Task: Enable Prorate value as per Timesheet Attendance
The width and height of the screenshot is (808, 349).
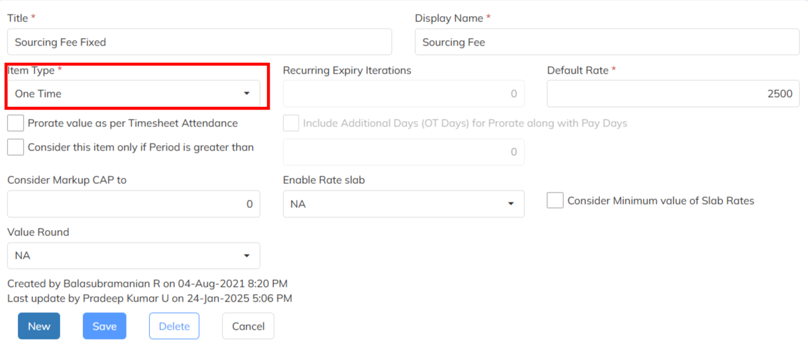Action: (x=16, y=124)
